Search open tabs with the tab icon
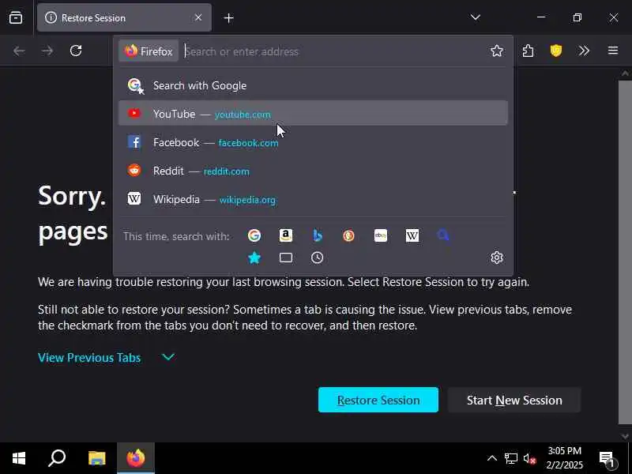The image size is (632, 474). click(286, 258)
